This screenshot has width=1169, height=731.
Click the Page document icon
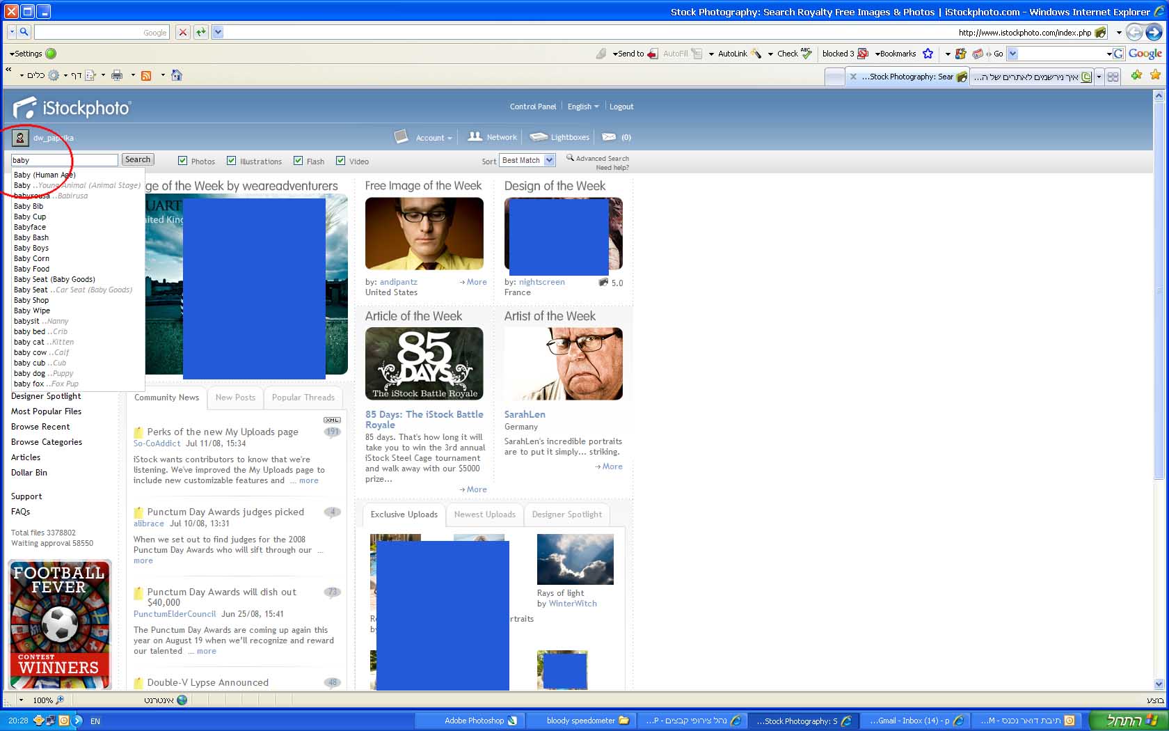click(90, 75)
